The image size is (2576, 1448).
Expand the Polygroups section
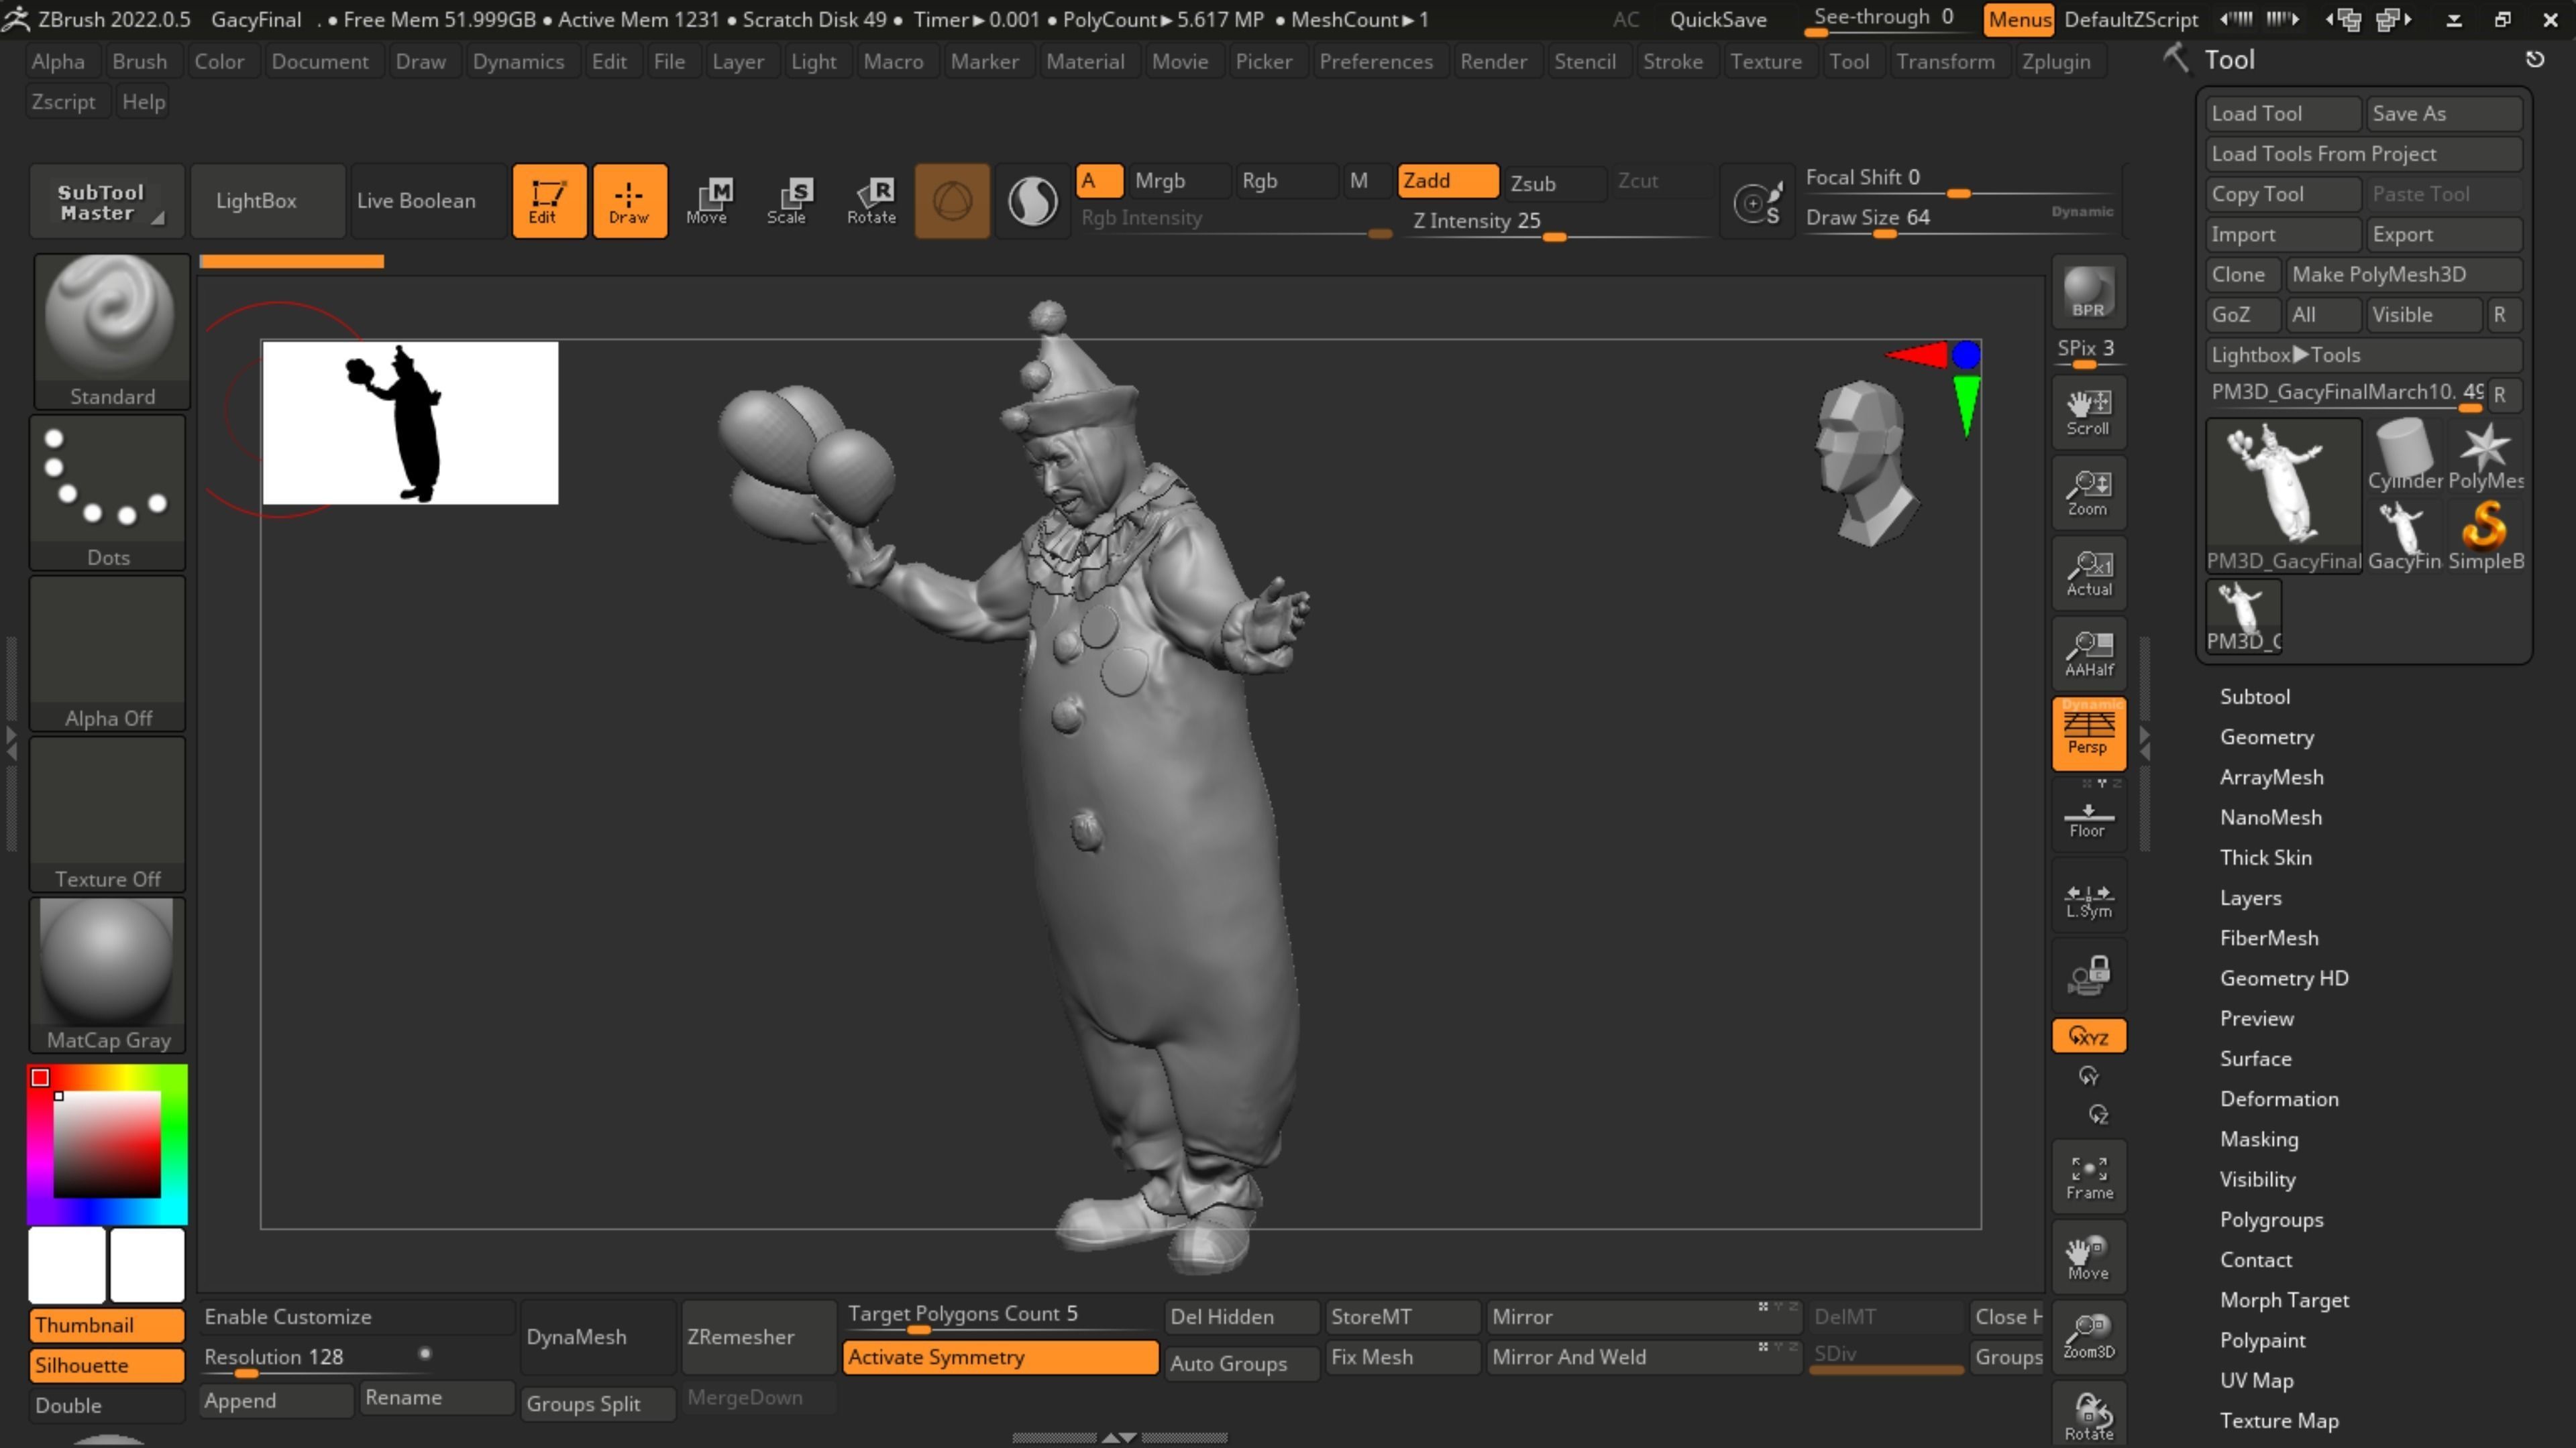click(2271, 1219)
